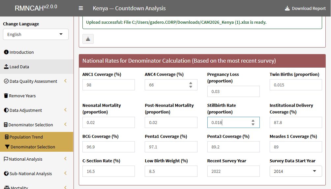Screen dimensions: 331x189
Task: Click the C-Section Rate input field
Action: click(x=108, y=171)
